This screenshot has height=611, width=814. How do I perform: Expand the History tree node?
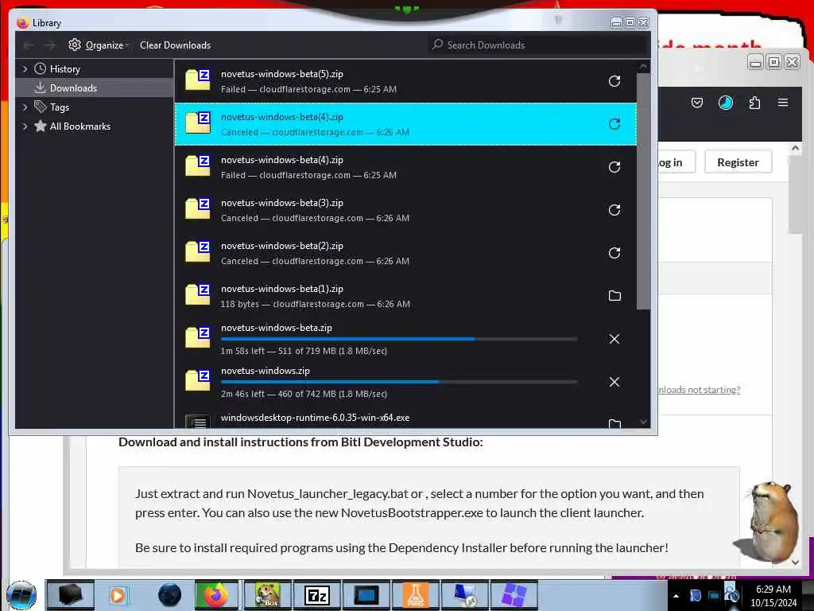(25, 68)
